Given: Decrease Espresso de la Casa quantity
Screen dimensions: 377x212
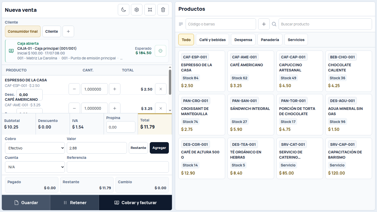Looking at the screenshot, I should pos(74,89).
